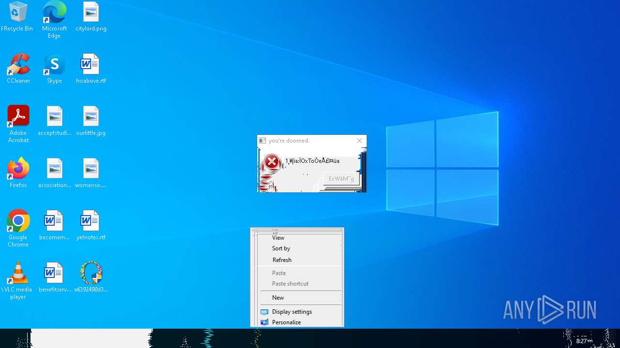The image size is (620, 348).
Task: Select the ourlittle.jpg image file
Action: pos(91,121)
